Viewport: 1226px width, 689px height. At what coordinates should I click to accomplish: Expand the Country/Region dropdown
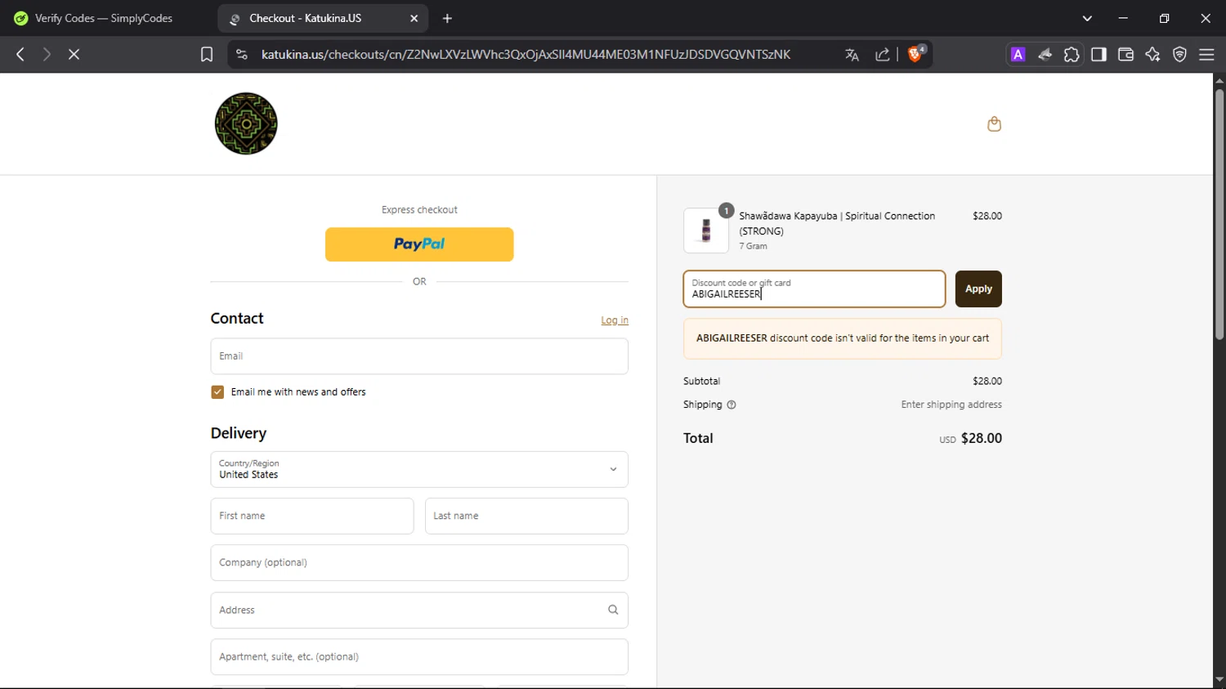419,469
